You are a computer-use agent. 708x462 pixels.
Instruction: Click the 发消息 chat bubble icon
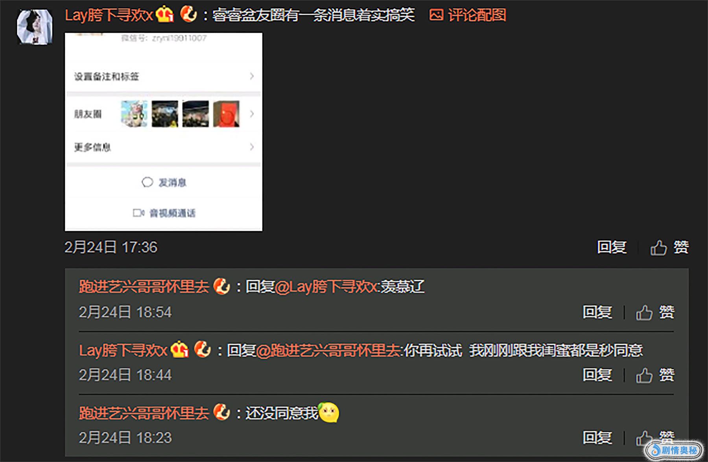click(147, 182)
